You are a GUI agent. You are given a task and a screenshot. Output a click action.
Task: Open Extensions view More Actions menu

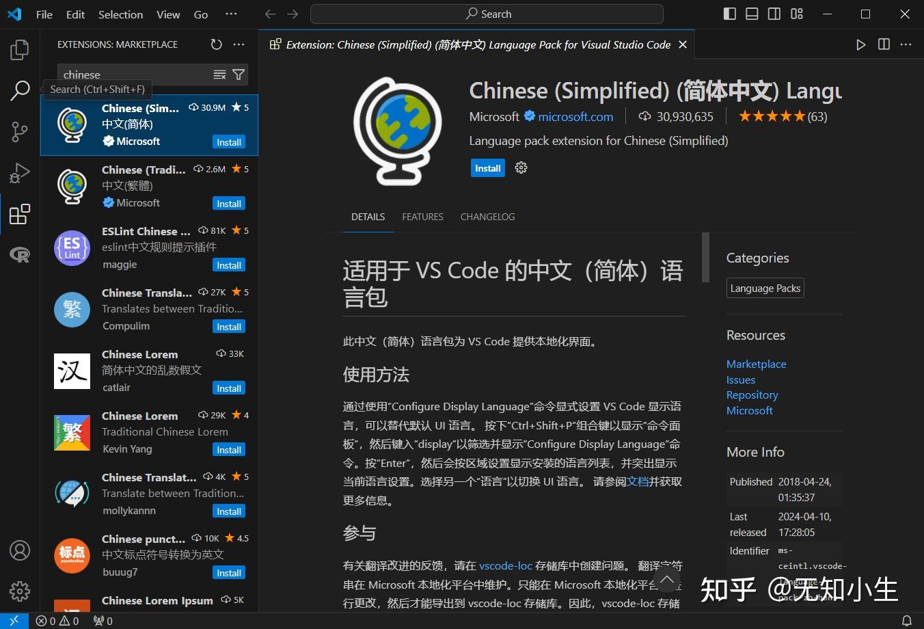(239, 44)
